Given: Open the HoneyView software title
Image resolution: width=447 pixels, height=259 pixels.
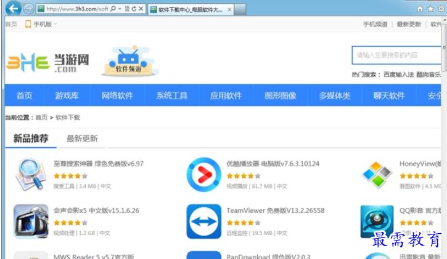Looking at the screenshot, I should 420,164.
